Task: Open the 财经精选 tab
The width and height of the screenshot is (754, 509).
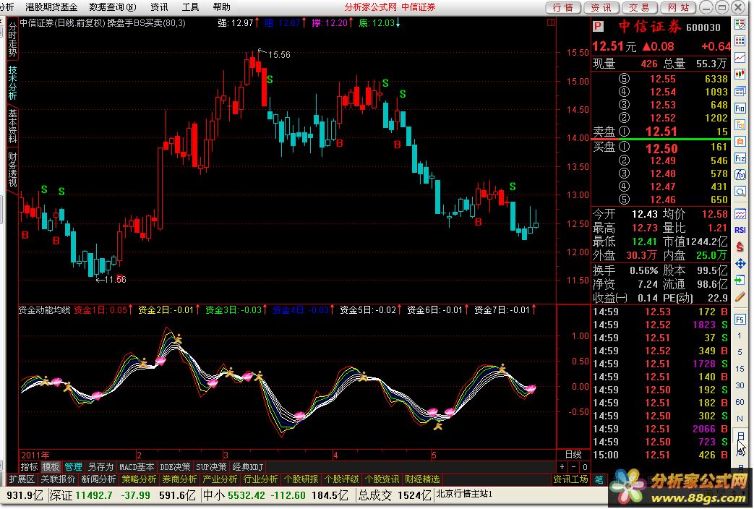Action: coord(422,479)
